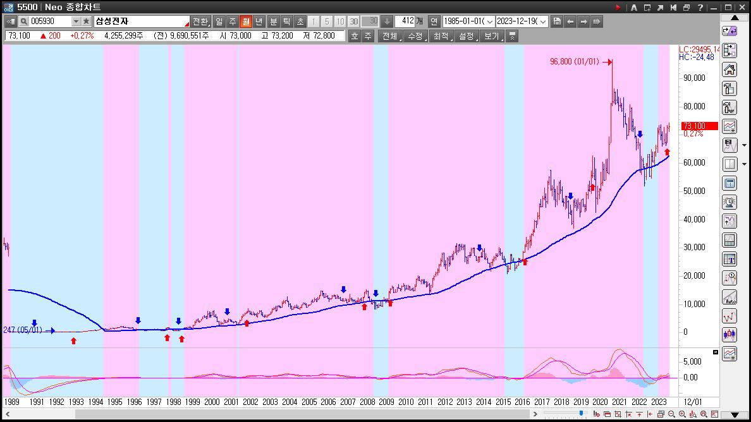
Task: Click the 412 bar count field
Action: point(405,21)
